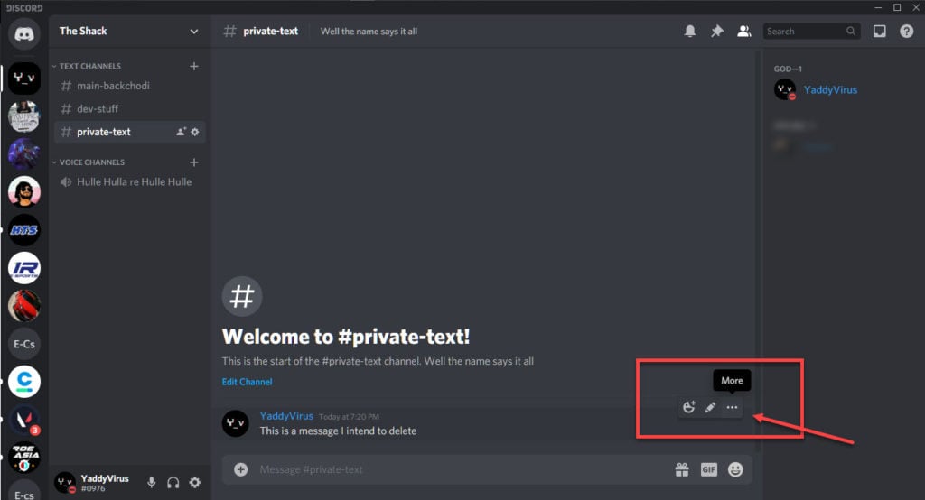The width and height of the screenshot is (925, 500).
Task: Open the inbox
Action: tap(880, 32)
